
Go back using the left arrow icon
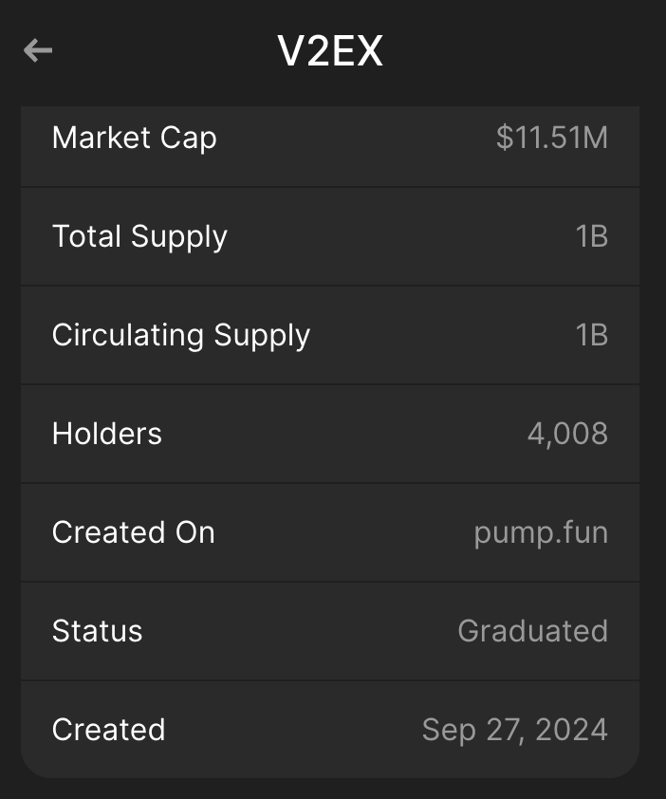point(38,50)
